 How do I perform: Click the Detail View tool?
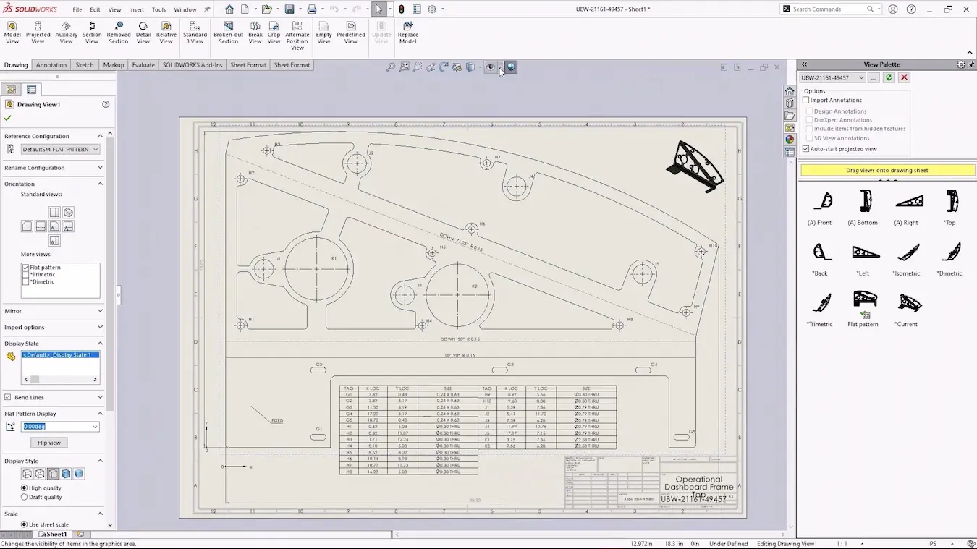point(143,33)
